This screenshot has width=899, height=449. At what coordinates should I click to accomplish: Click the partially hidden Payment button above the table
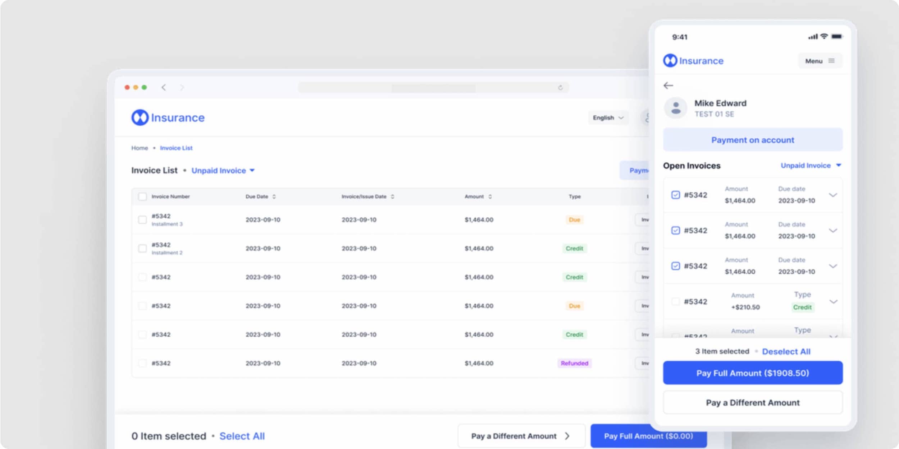coord(635,170)
